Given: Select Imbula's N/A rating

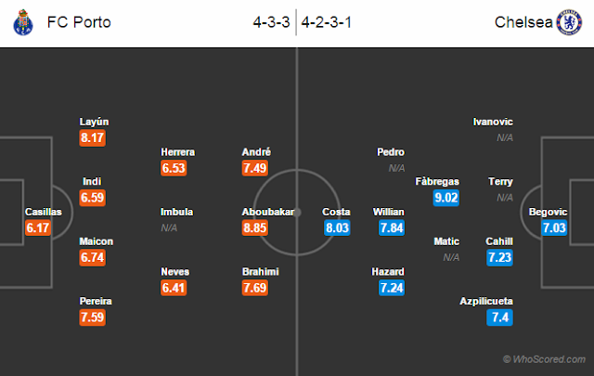Looking at the screenshot, I should click(x=171, y=227).
